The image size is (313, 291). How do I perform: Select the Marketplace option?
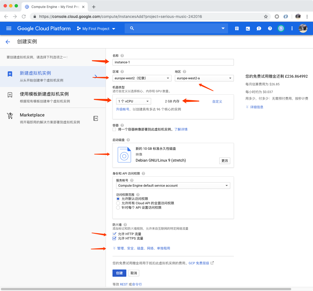point(53,118)
